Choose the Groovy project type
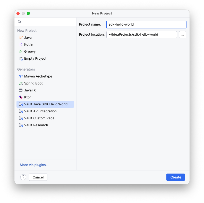This screenshot has width=204, height=203. click(x=45, y=51)
